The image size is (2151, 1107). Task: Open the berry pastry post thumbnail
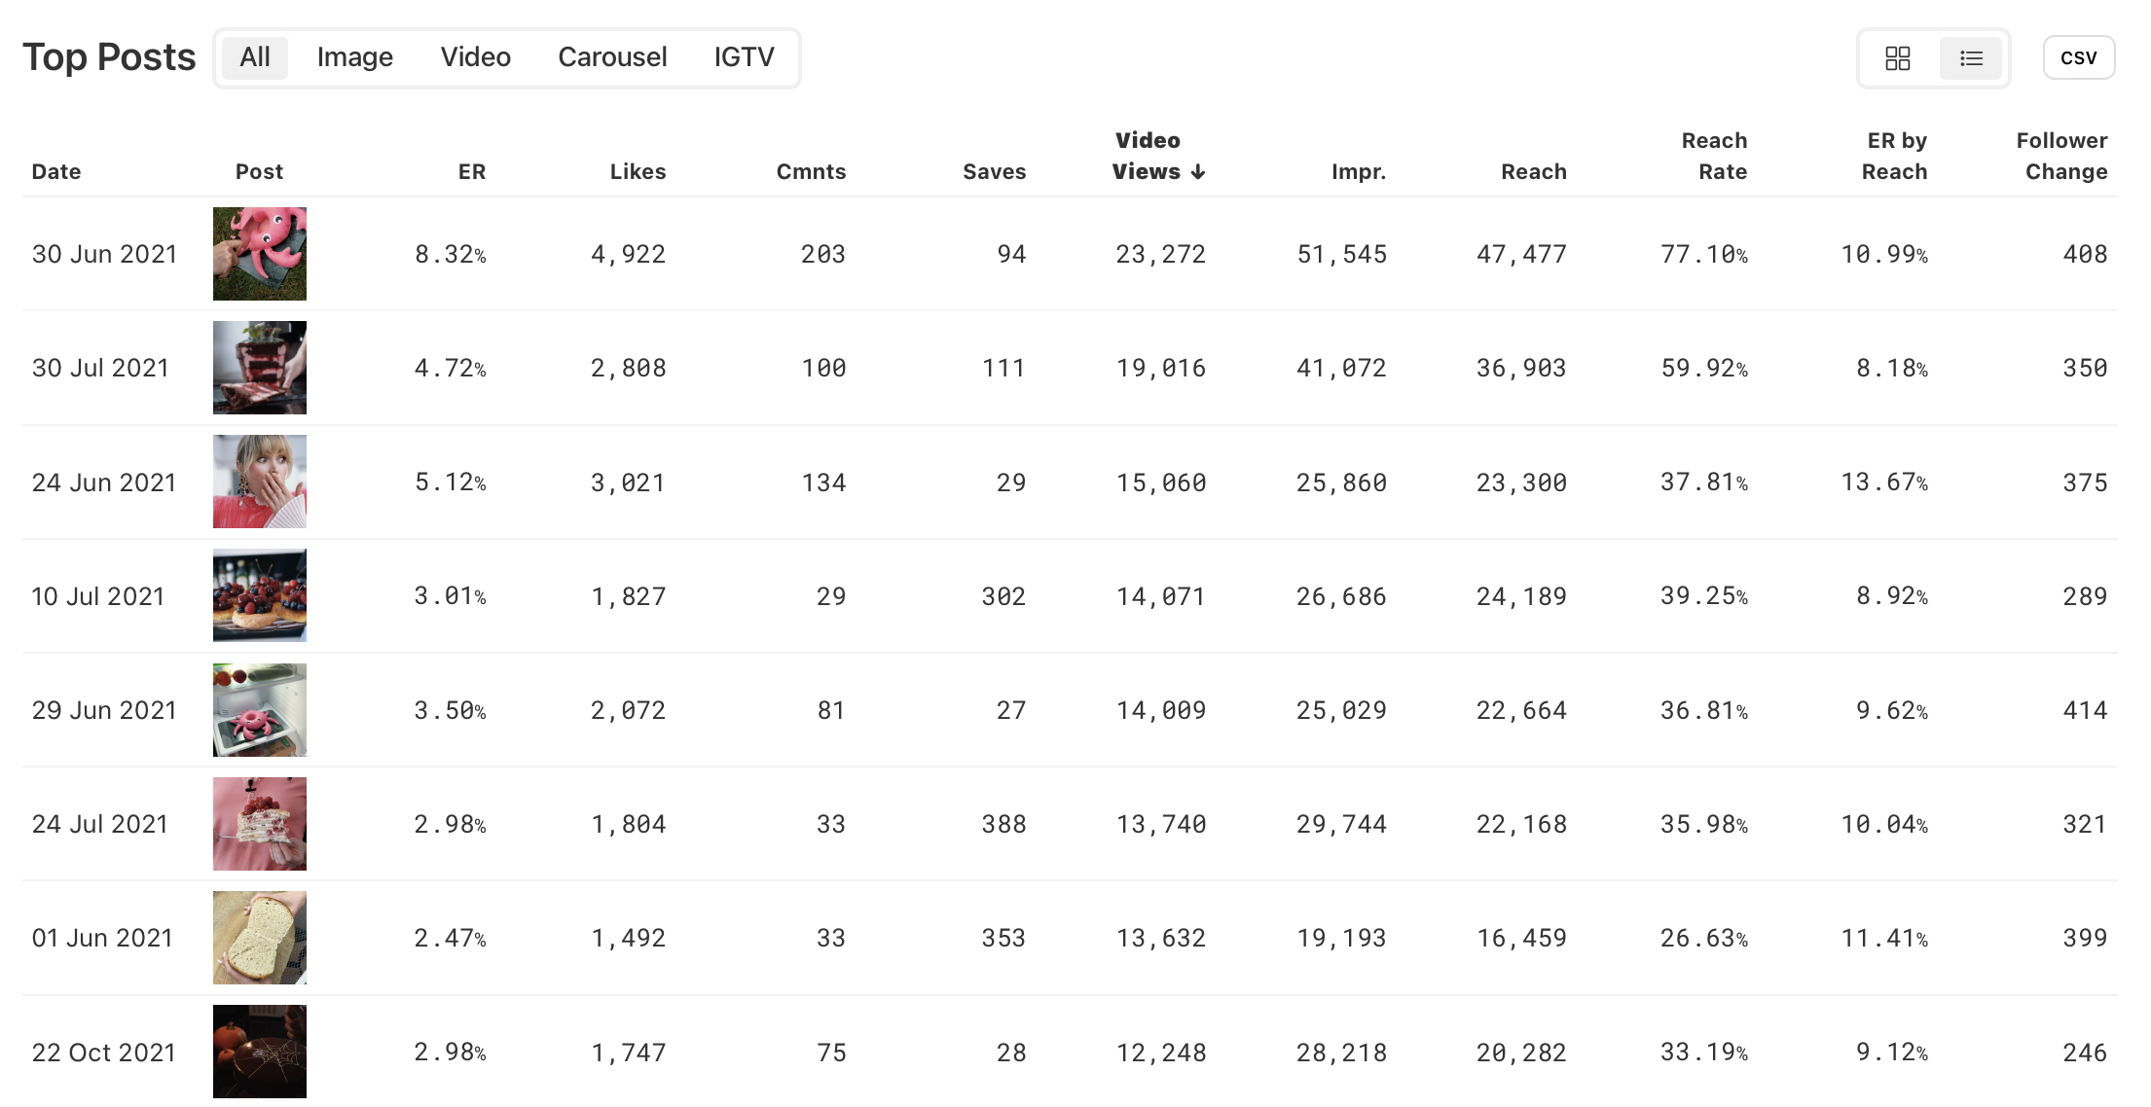(259, 595)
